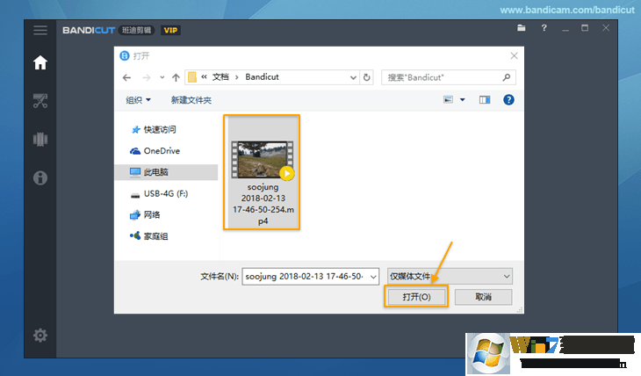Image resolution: width=641 pixels, height=376 pixels.
Task: Refresh the Bandicut folder view
Action: pyautogui.click(x=367, y=77)
